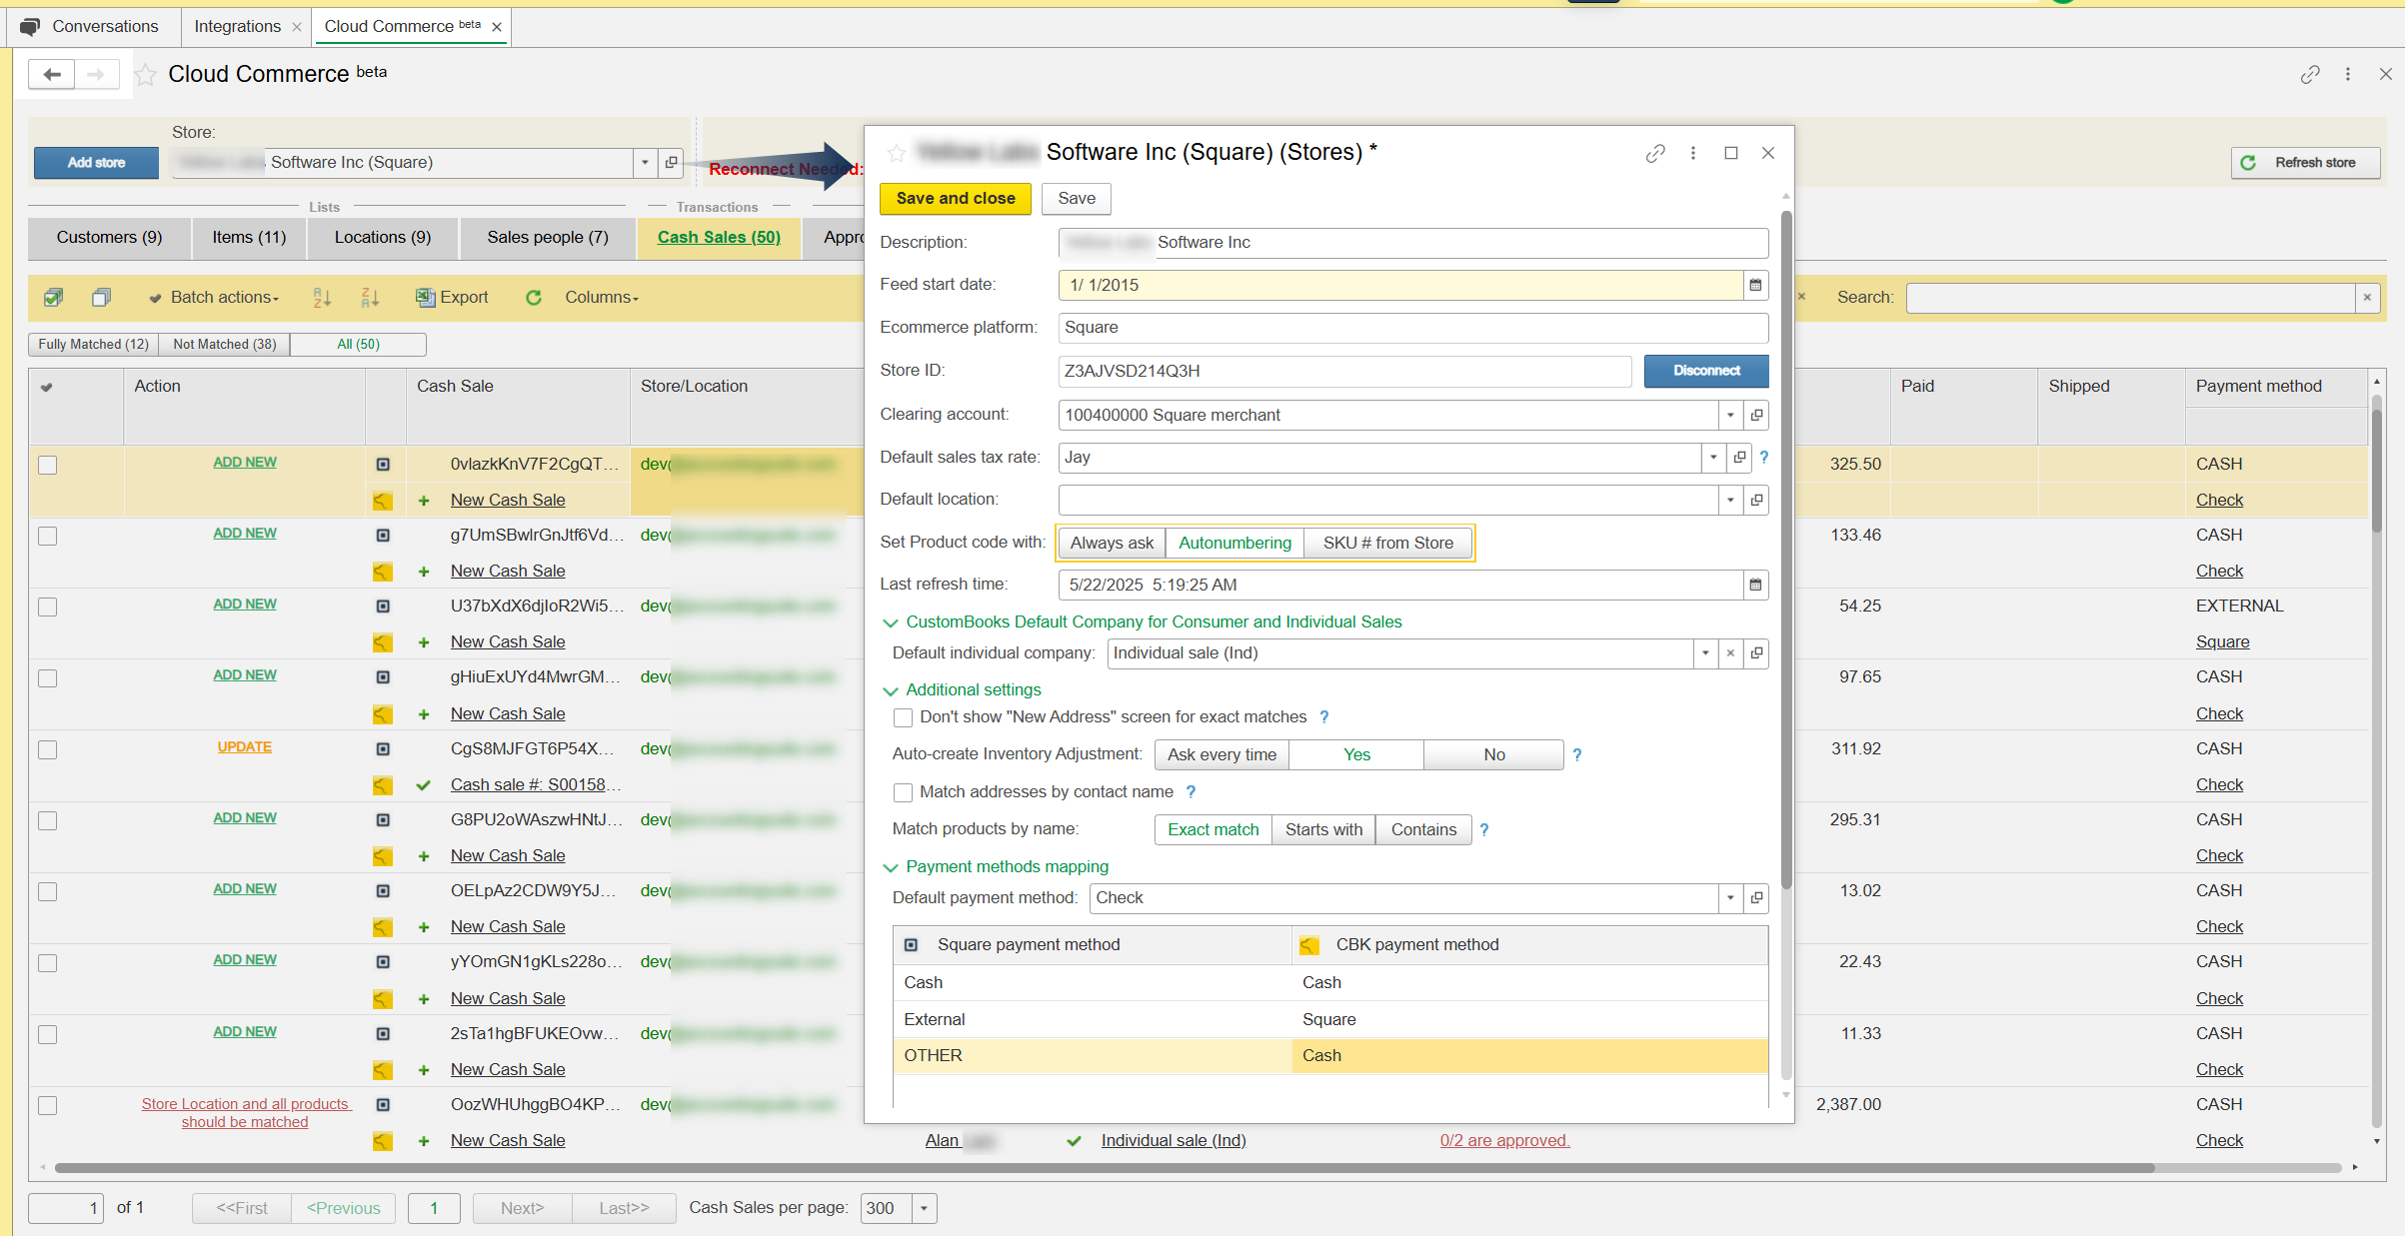
Task: Select SKU # from Store option
Action: tap(1387, 543)
